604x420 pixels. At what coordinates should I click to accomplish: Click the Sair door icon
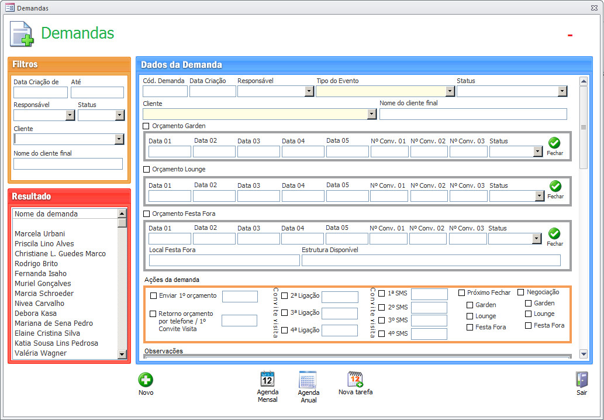coord(582,380)
